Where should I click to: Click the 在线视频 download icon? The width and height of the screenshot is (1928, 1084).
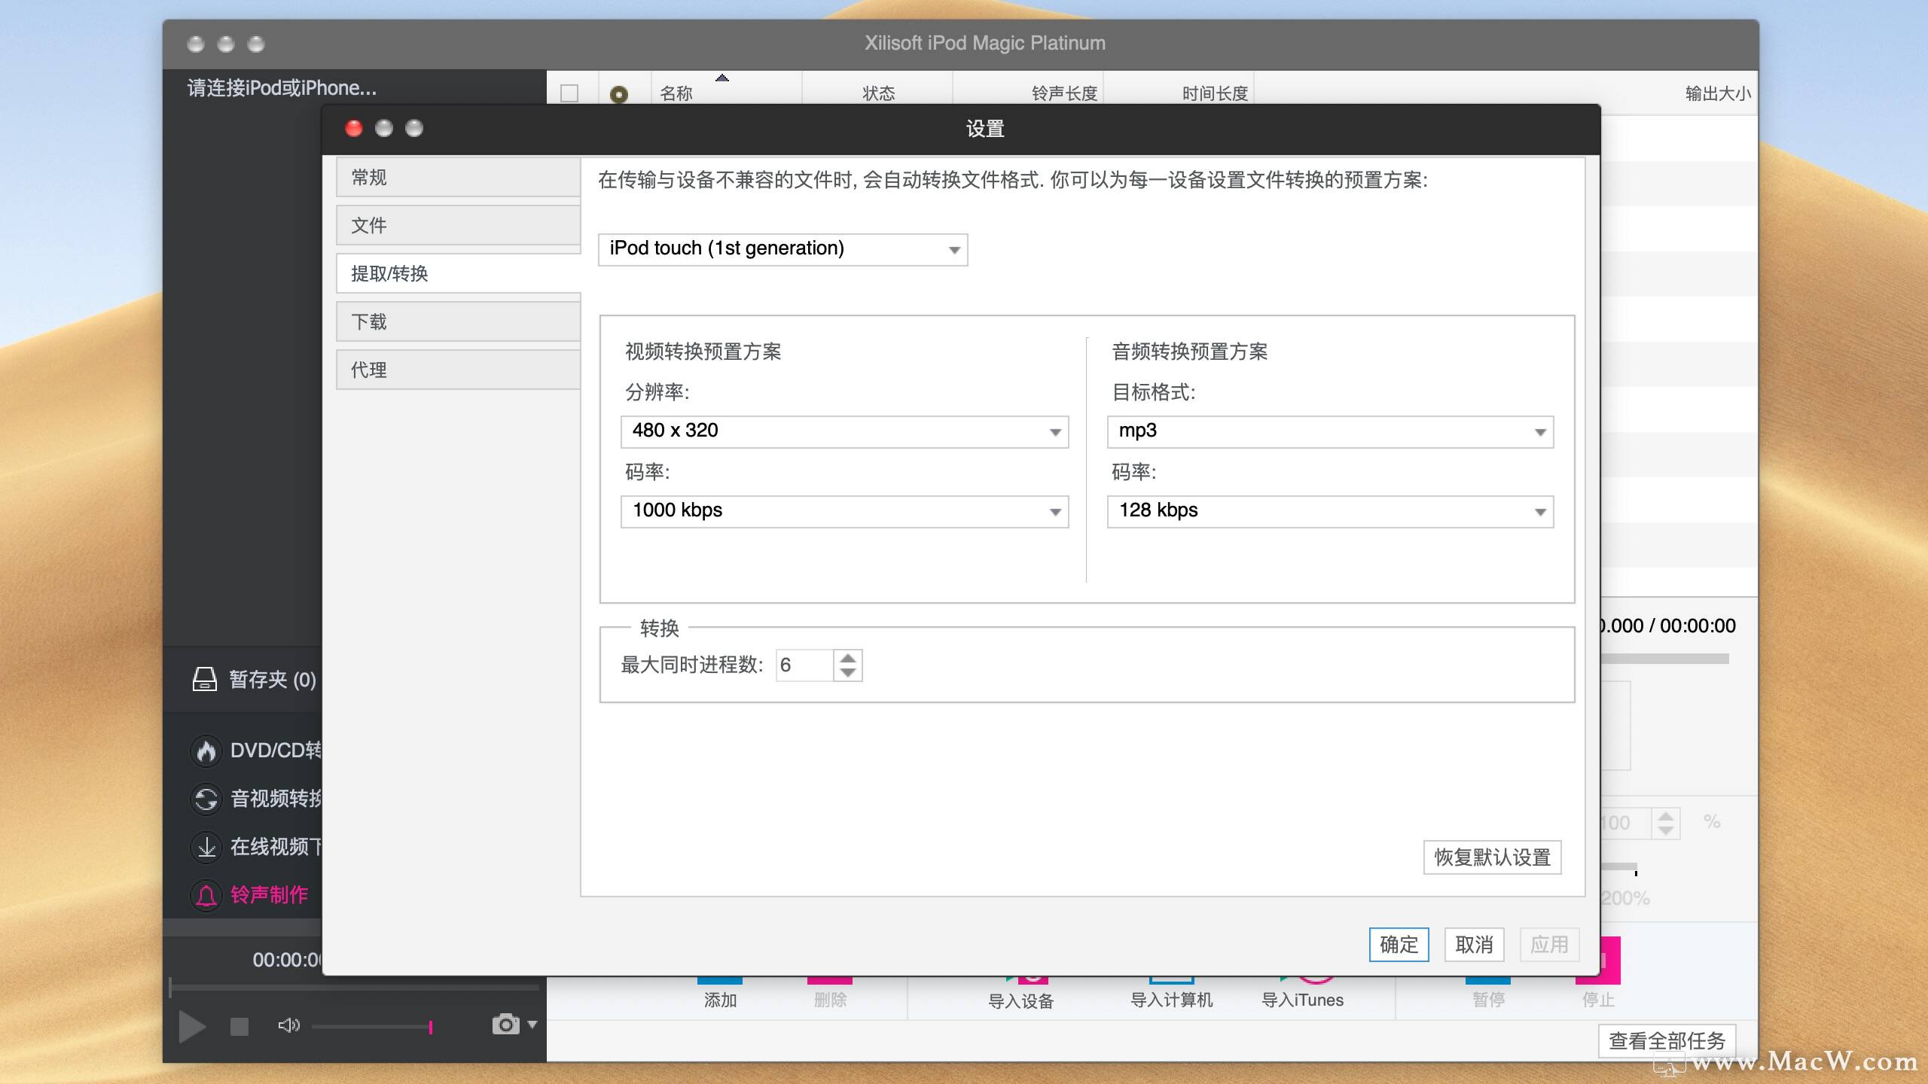206,847
